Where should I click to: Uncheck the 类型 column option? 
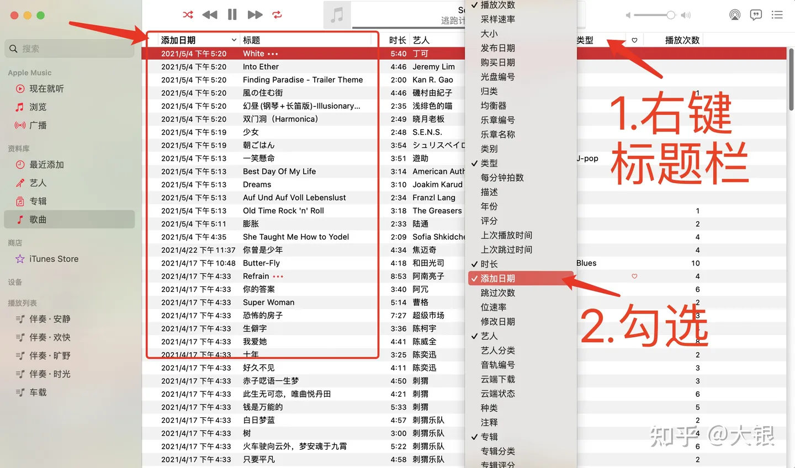coord(522,163)
